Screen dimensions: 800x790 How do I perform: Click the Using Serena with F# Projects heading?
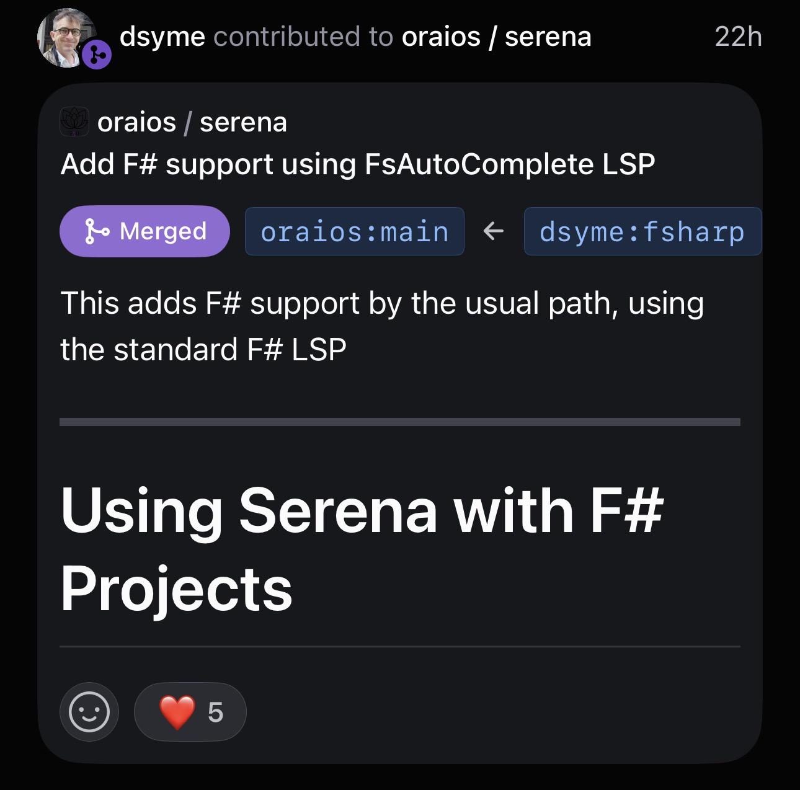coord(362,549)
